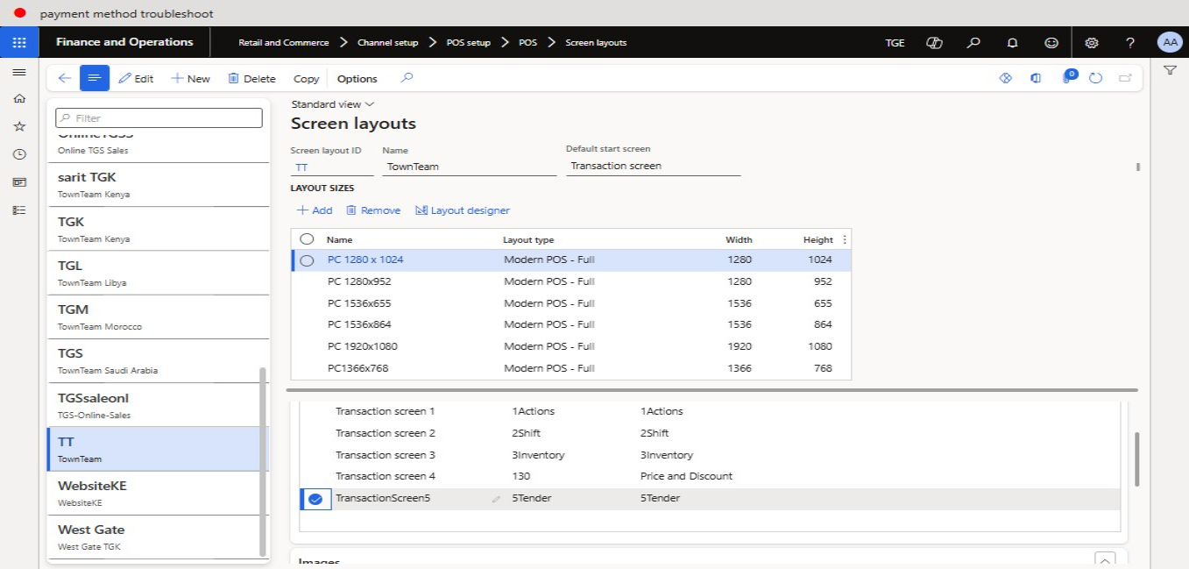Screen dimensions: 1189x569
Task: Open the filter funnel pane icon
Action: [1170, 70]
